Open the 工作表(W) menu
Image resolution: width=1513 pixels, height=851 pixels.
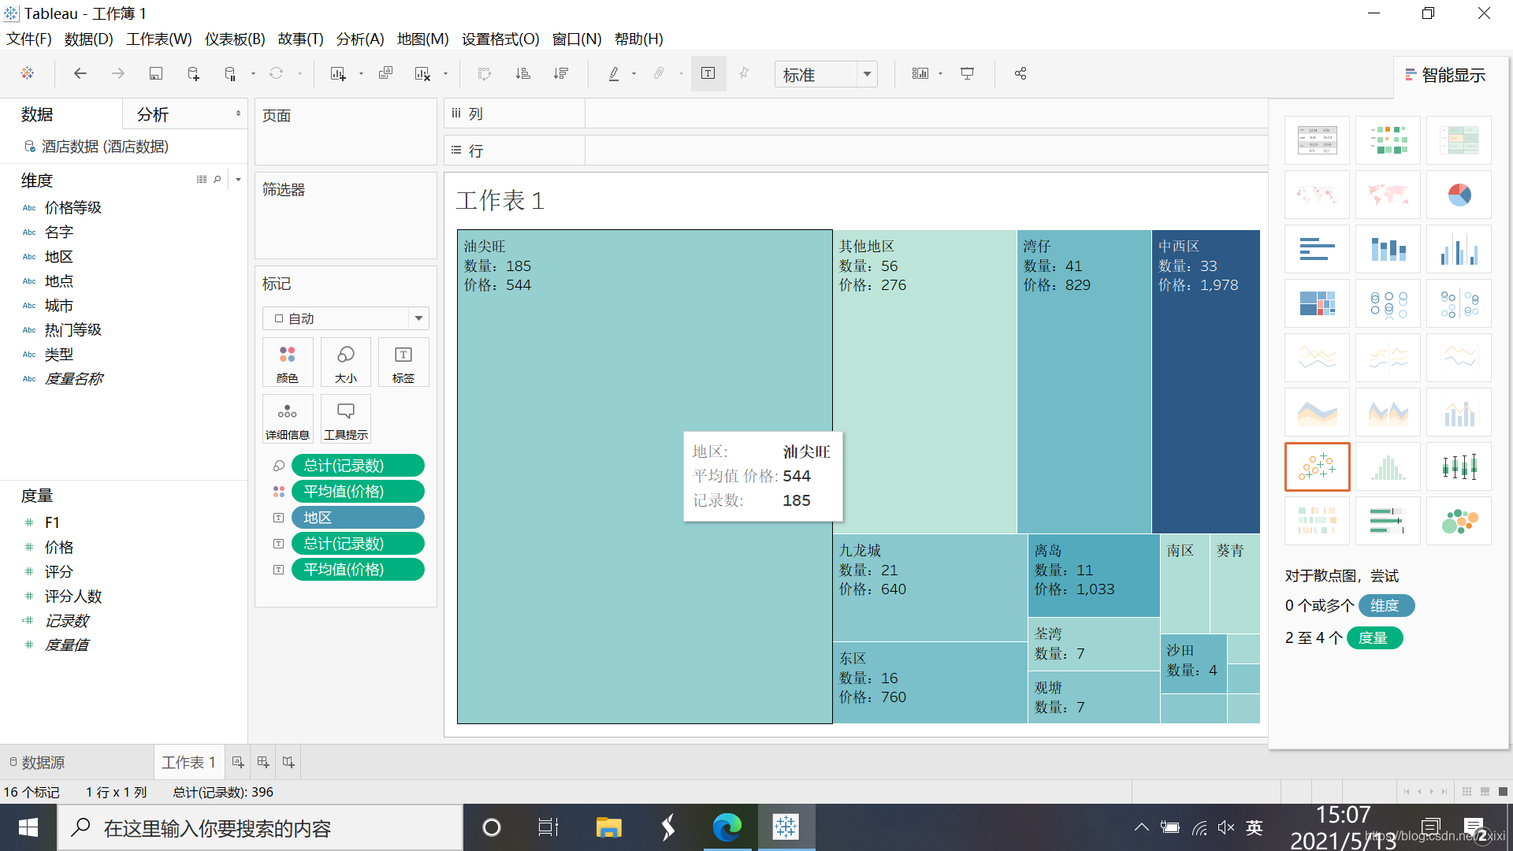[x=159, y=39]
